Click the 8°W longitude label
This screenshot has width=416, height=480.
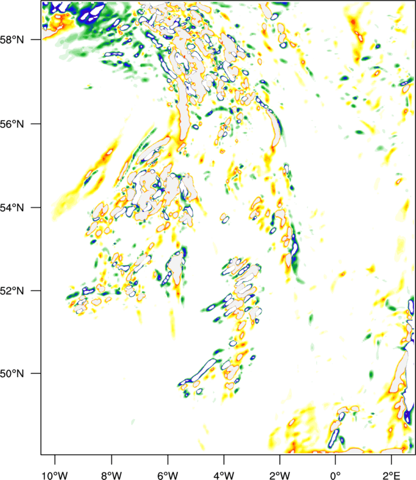point(111,476)
